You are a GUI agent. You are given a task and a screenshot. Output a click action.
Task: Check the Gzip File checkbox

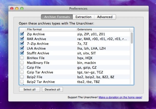22,67
